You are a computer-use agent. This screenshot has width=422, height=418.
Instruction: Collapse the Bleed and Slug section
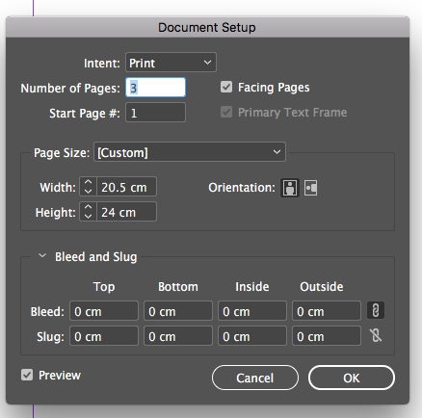click(42, 256)
